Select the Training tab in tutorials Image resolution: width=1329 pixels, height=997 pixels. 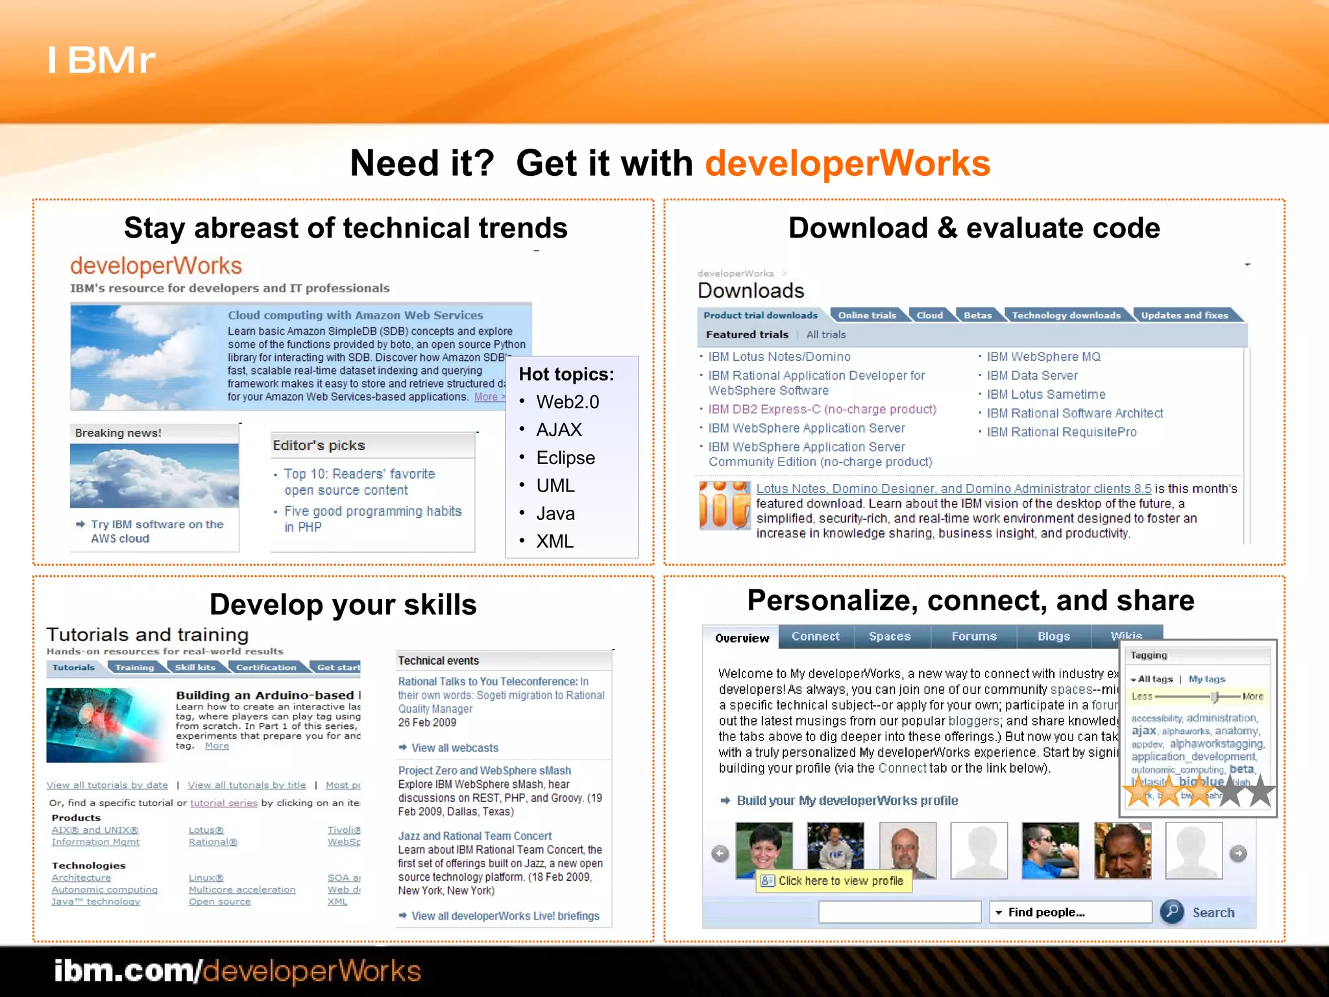point(134,667)
